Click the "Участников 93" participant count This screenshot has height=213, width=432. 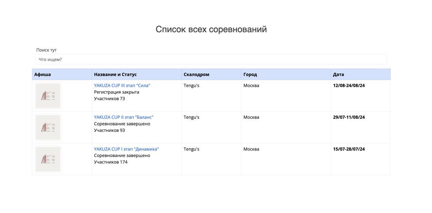tap(109, 130)
